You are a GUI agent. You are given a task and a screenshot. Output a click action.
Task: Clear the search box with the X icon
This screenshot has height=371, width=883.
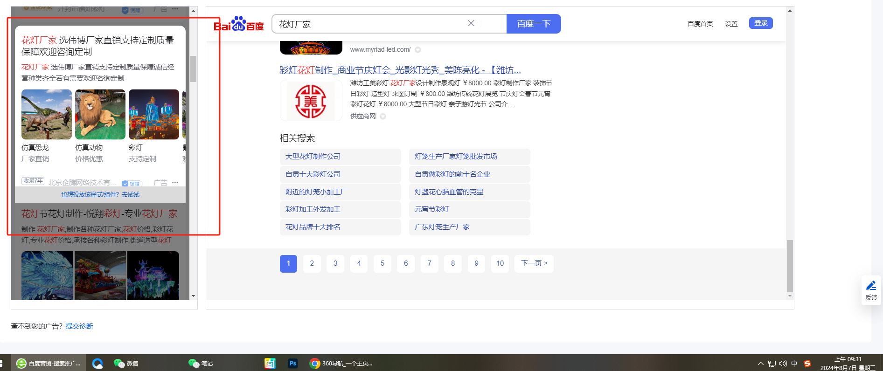click(x=471, y=23)
